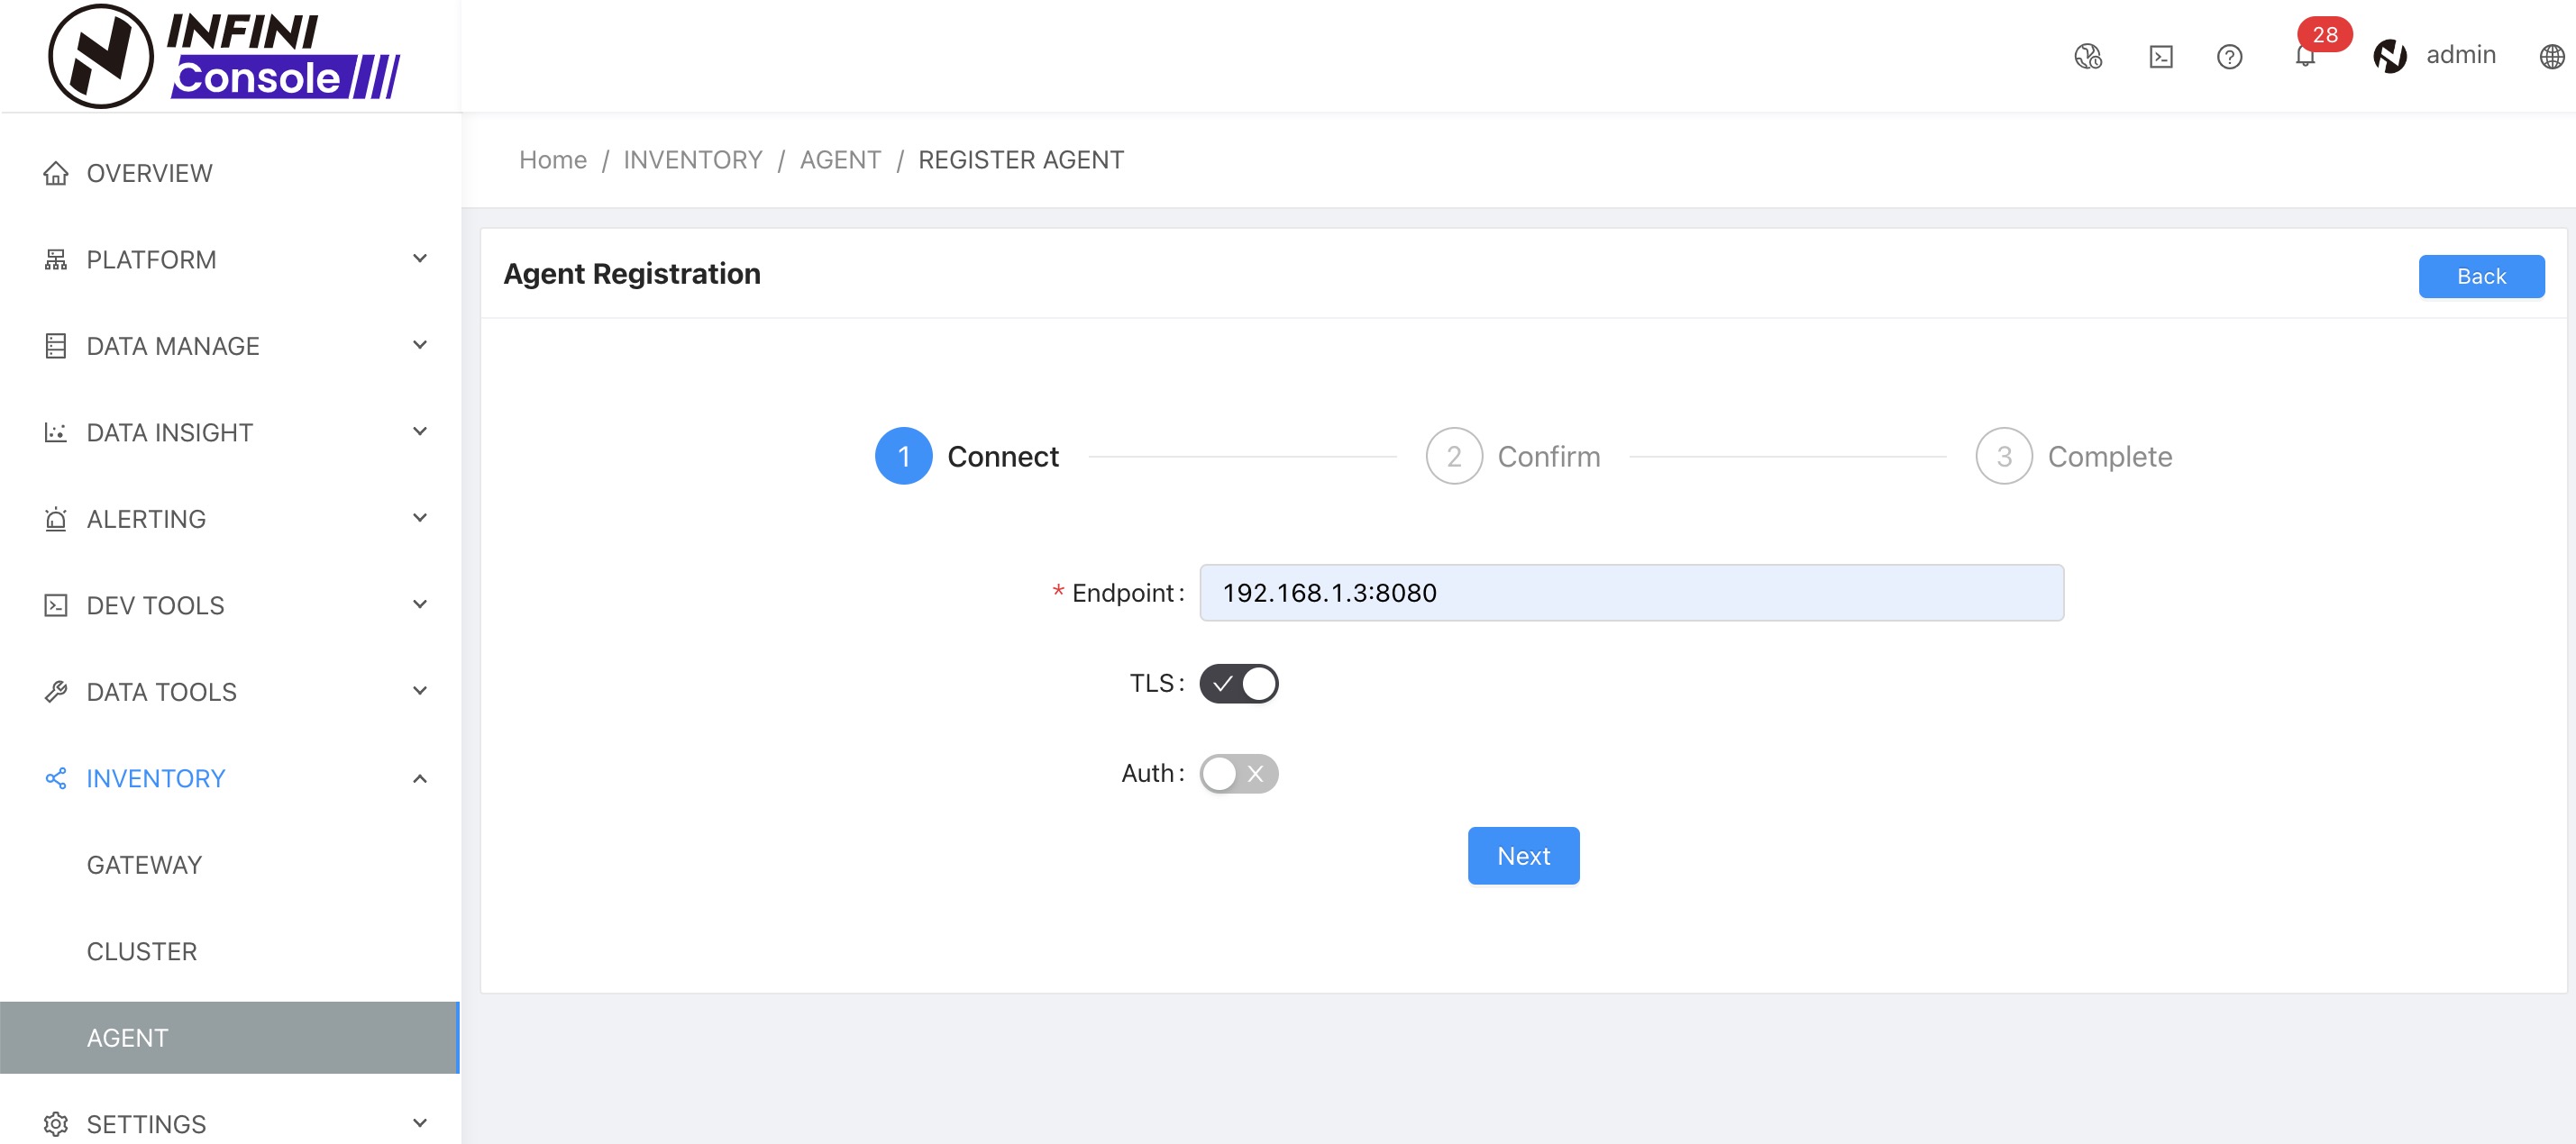
Task: Open notifications bell with 28 badge
Action: (2305, 56)
